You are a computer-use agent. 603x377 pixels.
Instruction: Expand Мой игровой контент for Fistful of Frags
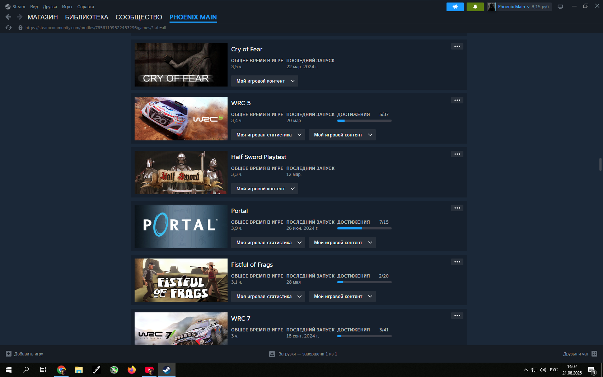point(342,297)
